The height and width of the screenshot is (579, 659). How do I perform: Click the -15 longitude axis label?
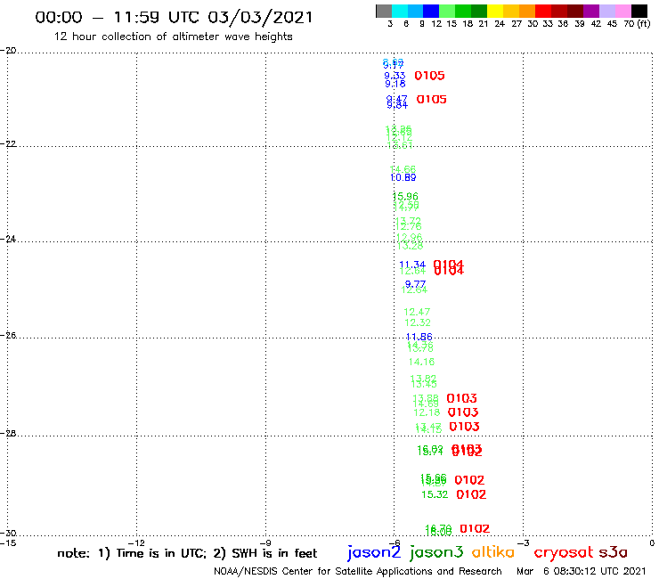(x=8, y=542)
